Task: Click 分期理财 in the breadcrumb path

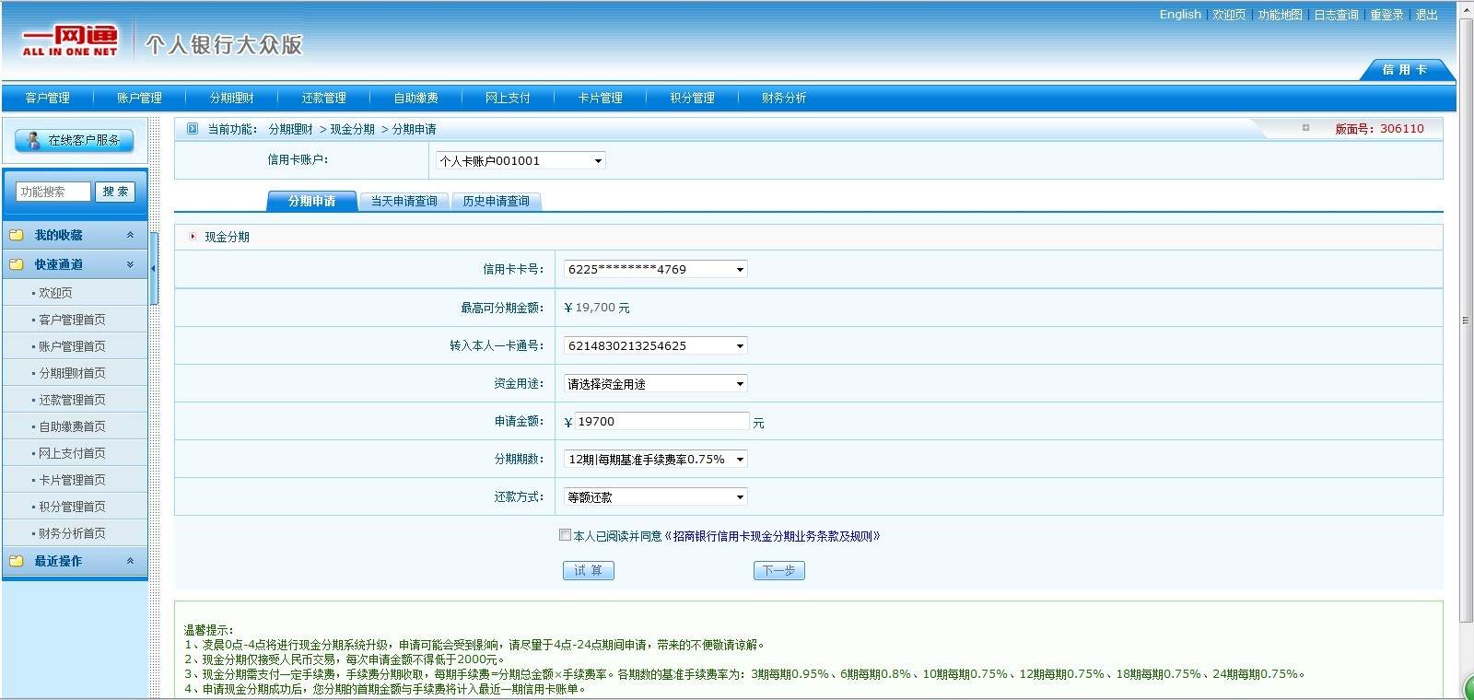Action: coord(291,129)
